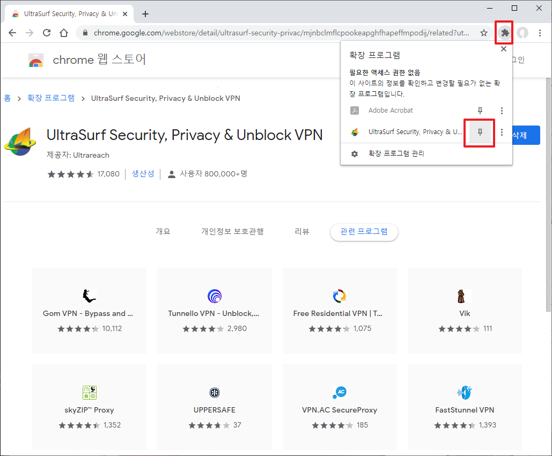
Task: Open the browser home page
Action: 64,33
